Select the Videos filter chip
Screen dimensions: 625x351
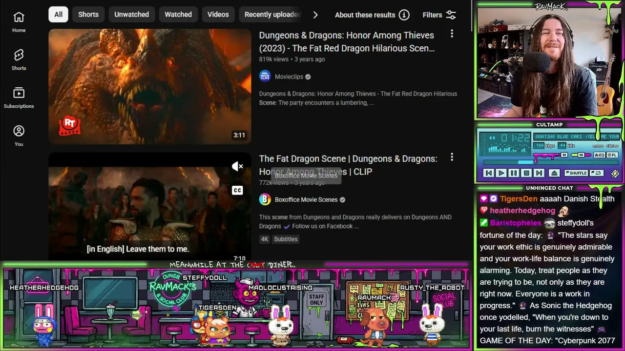pos(218,15)
